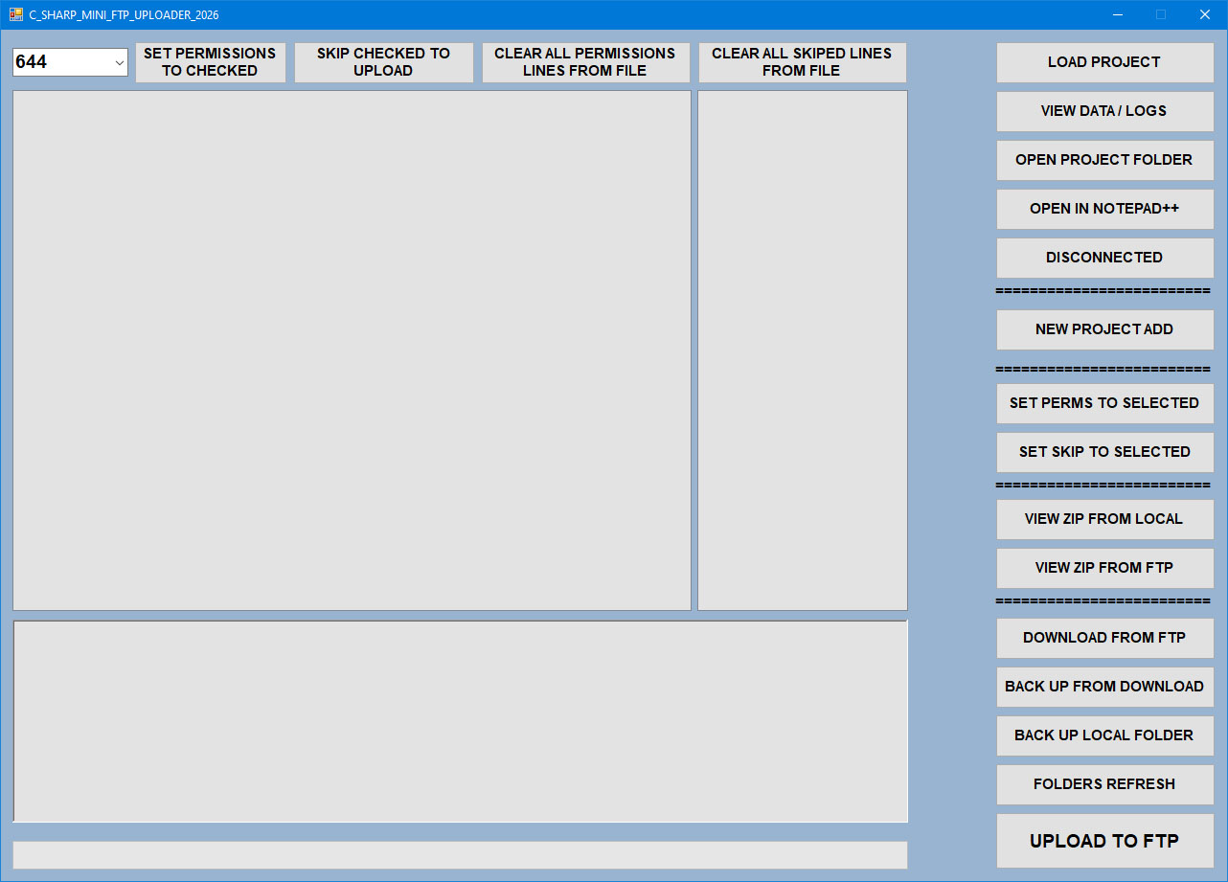Viewport: 1228px width, 882px height.
Task: Click VIEW ZIP FROM FTP button
Action: coord(1104,568)
